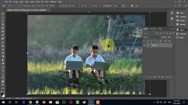
Task: Open the Fill slider dropdown arrow
Action: coord(173,41)
